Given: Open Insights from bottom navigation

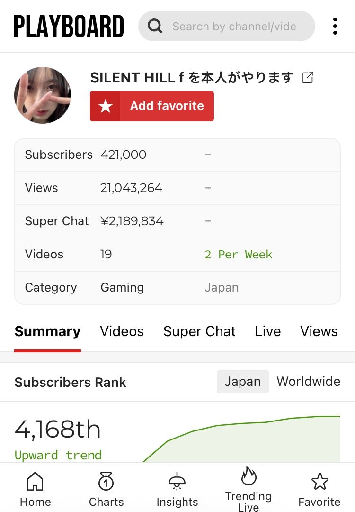Looking at the screenshot, I should click(x=177, y=489).
